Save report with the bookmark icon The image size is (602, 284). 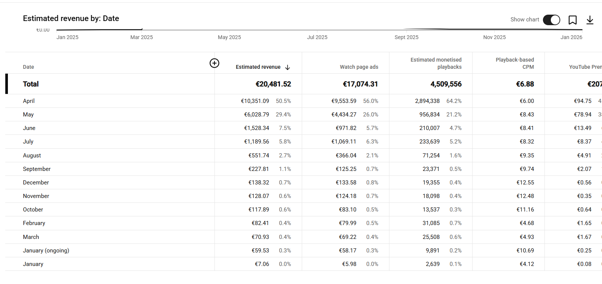tap(572, 20)
